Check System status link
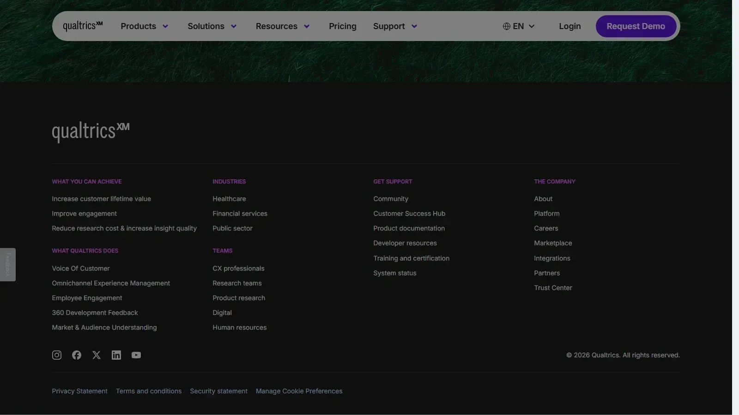 click(x=394, y=273)
